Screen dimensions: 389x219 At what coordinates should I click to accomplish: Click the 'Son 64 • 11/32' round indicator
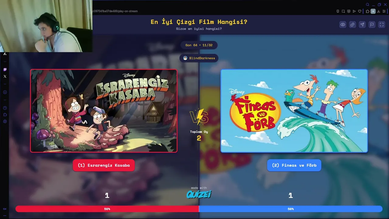pos(199,45)
